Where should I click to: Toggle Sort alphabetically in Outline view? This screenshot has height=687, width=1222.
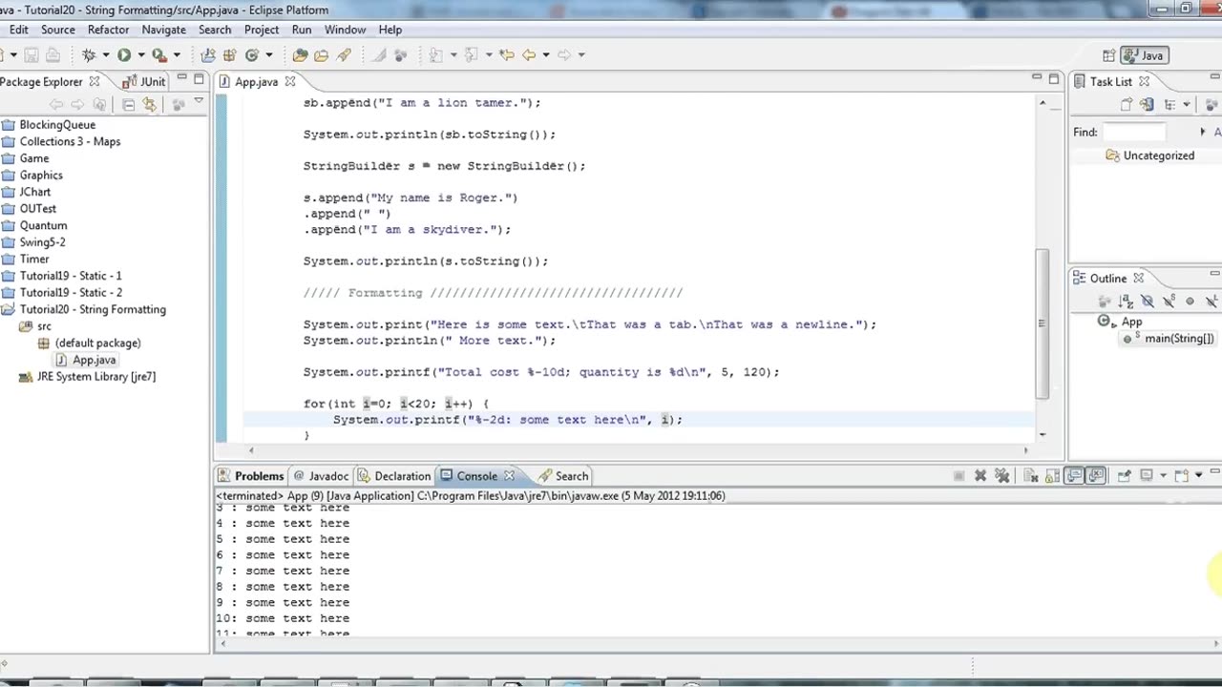[1126, 302]
